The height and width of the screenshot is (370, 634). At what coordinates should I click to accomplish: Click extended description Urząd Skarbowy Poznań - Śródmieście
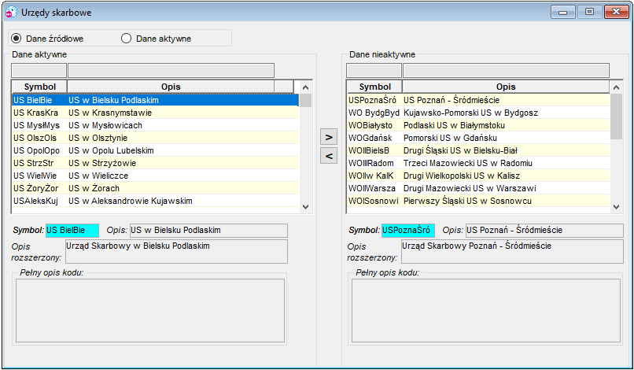(x=512, y=251)
